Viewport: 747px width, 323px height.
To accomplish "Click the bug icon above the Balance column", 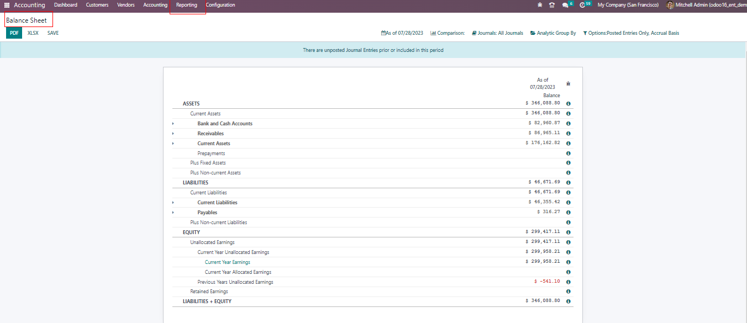I will (568, 84).
